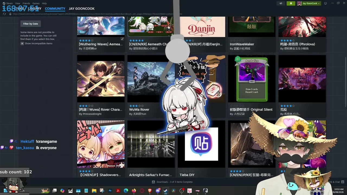Screen dimensions: 347x195
Task: Open DaVinci Resolve from the taskbar
Action: [173, 191]
